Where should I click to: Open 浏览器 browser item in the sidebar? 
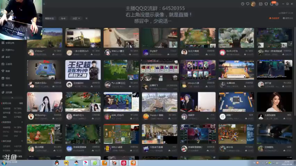[x=7, y=92]
